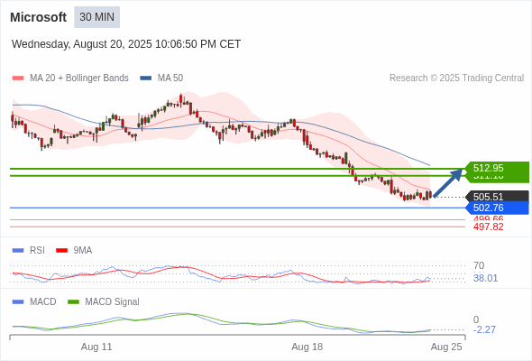Click the MA 50 blue legend swatch
Viewport: 532px width, 361px height.
click(146, 79)
